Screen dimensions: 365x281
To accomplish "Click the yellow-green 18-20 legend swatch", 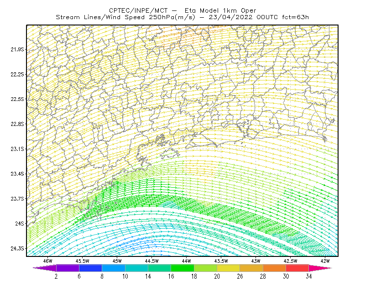I will coord(205,268).
